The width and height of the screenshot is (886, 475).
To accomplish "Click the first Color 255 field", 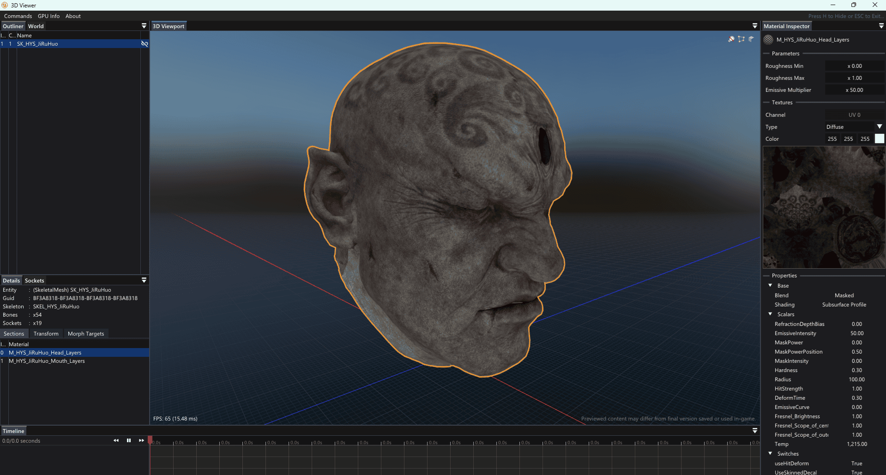I will (832, 139).
